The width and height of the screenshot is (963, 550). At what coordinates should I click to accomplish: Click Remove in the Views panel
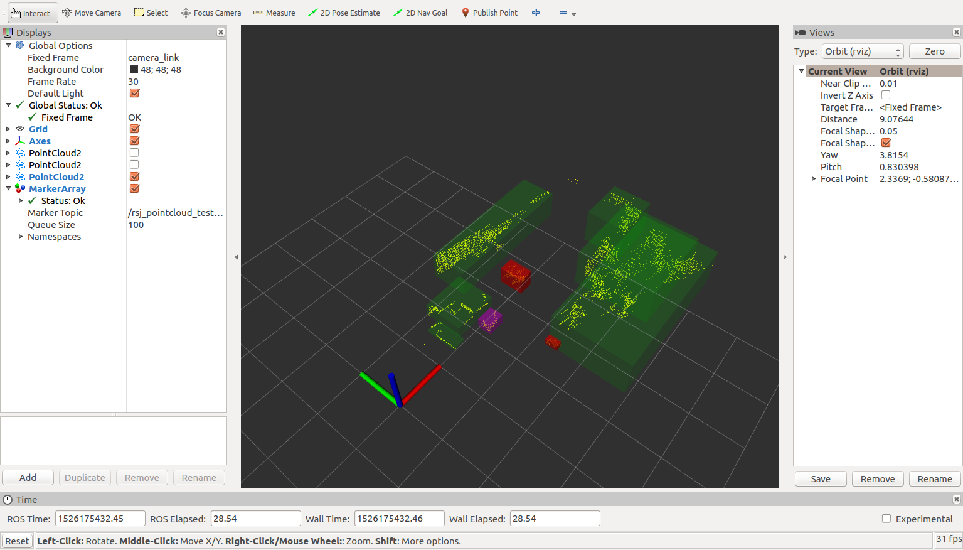pyautogui.click(x=878, y=478)
